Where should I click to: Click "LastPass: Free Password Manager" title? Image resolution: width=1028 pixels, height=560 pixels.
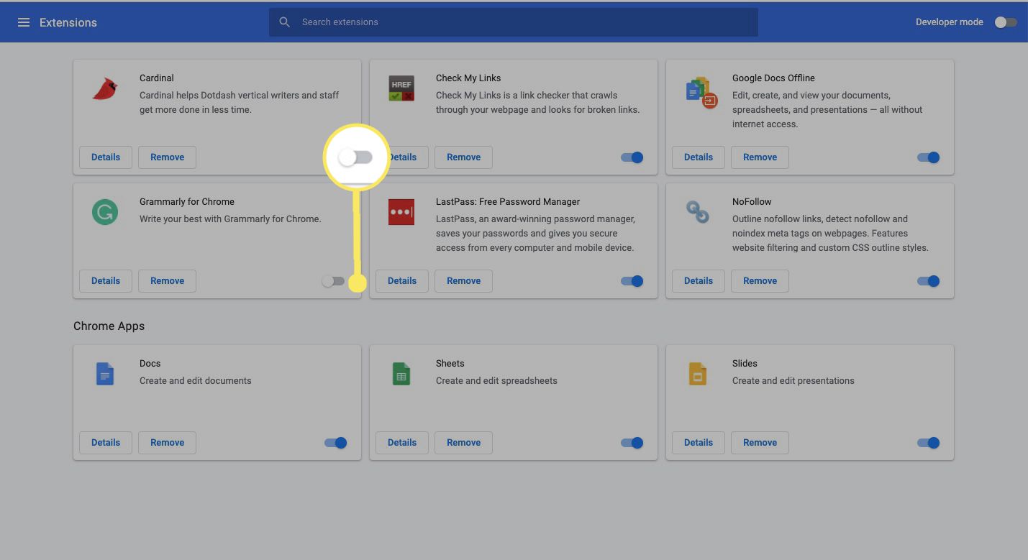point(508,201)
